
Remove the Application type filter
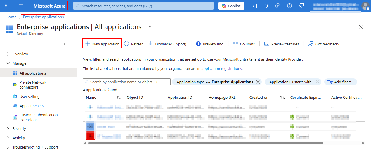pyautogui.click(x=258, y=82)
